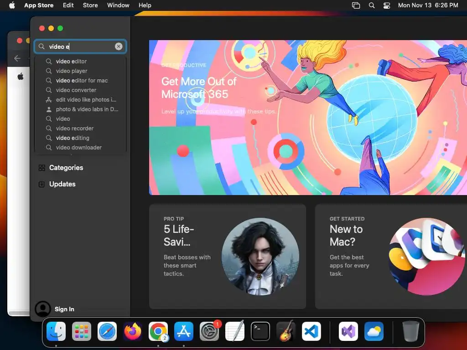
Task: Choose the 'video converter' suggestion
Action: click(80, 90)
